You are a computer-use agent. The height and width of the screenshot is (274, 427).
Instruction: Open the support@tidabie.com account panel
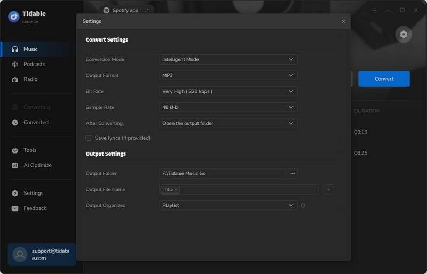coord(42,254)
